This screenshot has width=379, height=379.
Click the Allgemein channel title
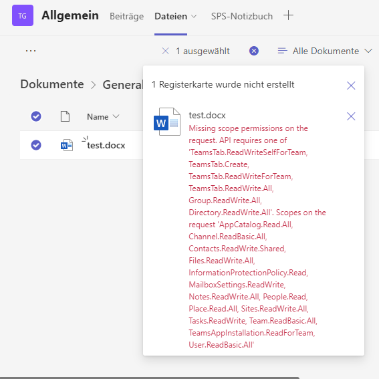coord(70,16)
